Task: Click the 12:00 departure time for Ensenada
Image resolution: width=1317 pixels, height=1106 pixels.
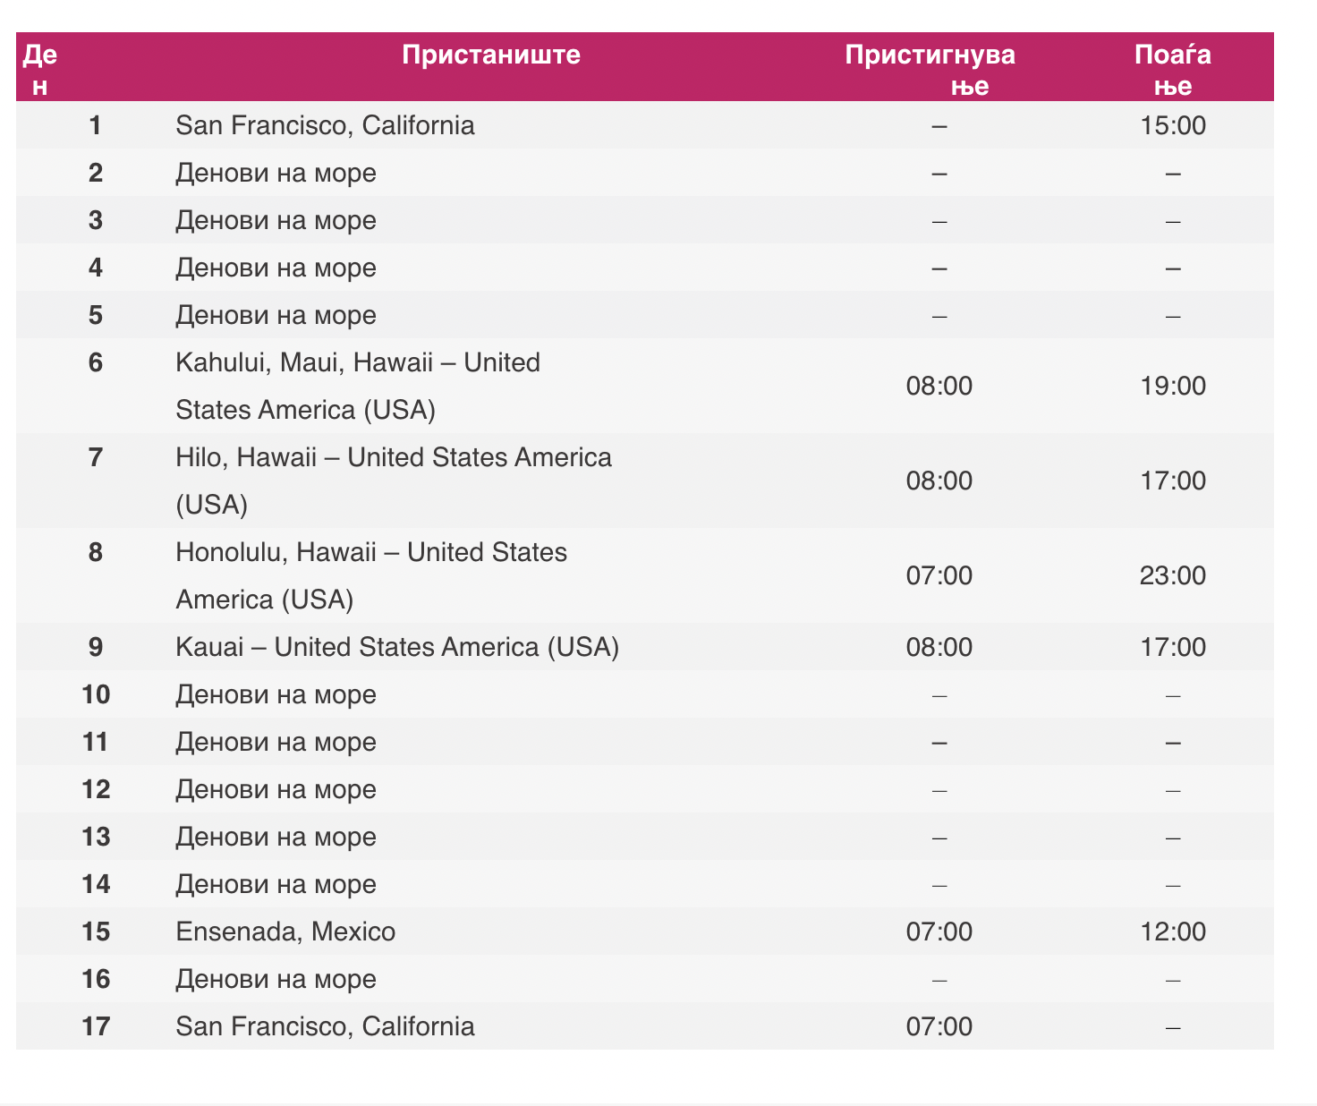Action: point(1173,932)
